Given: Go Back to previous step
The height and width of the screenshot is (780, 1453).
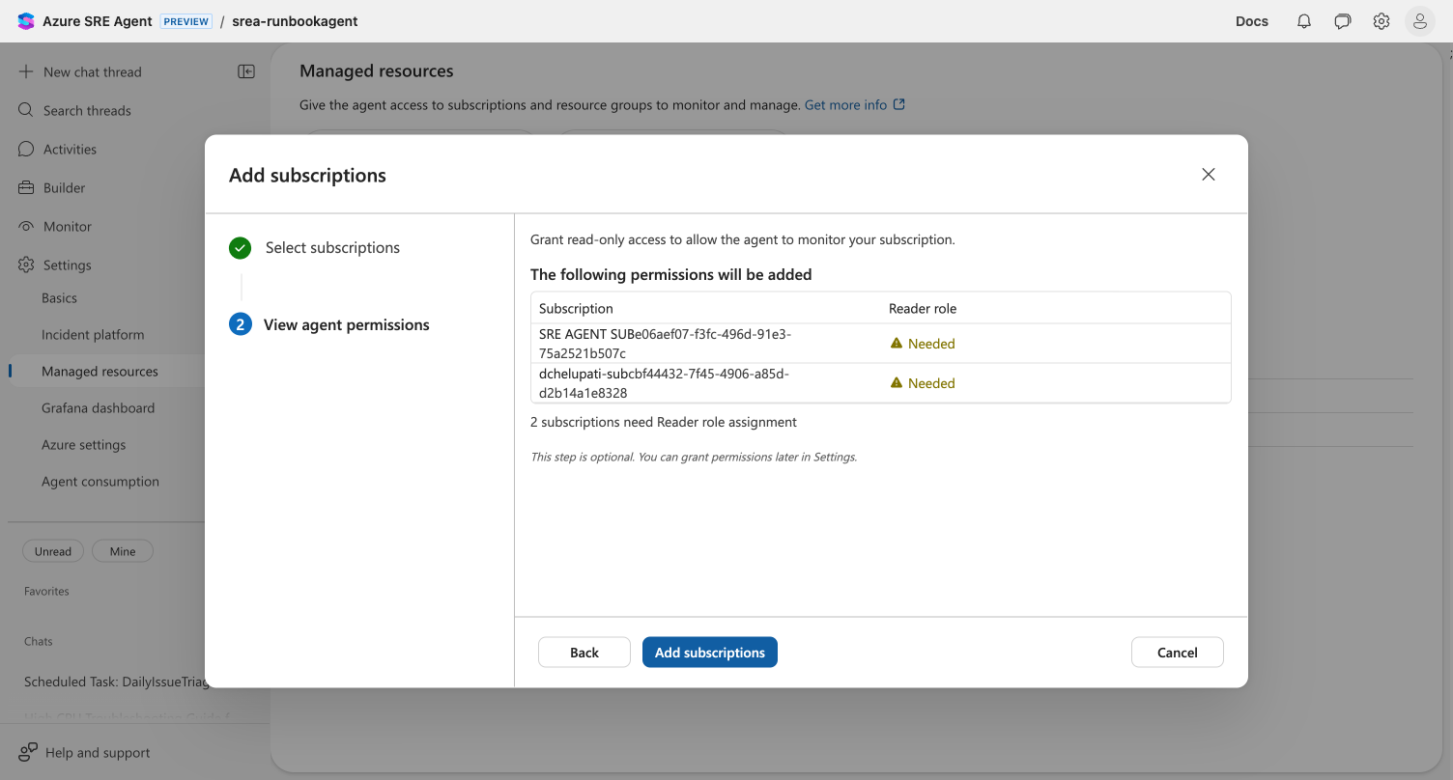Looking at the screenshot, I should (584, 653).
